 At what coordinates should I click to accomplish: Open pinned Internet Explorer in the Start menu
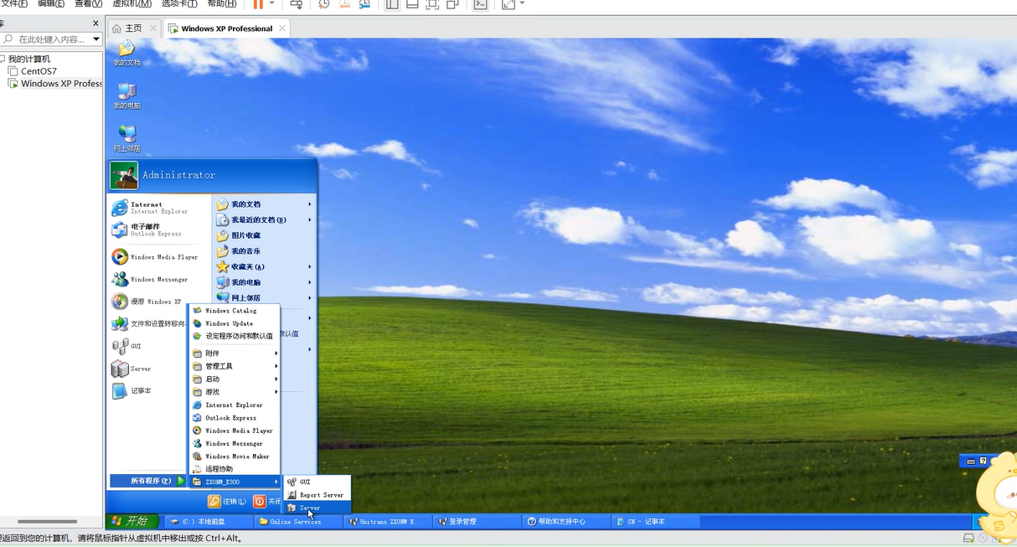159,207
